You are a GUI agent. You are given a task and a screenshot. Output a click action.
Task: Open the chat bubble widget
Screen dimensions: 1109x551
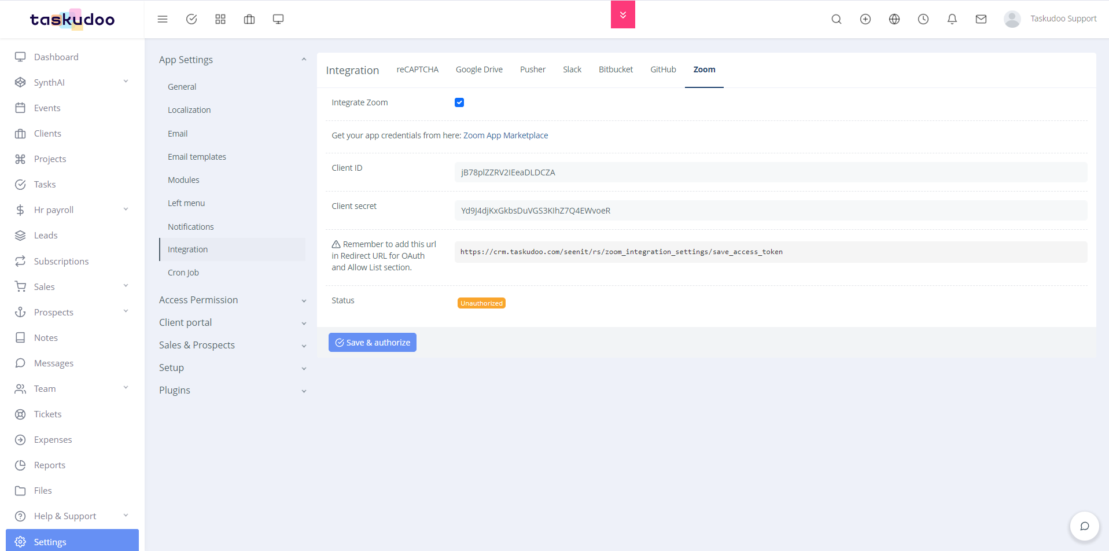tap(1085, 526)
